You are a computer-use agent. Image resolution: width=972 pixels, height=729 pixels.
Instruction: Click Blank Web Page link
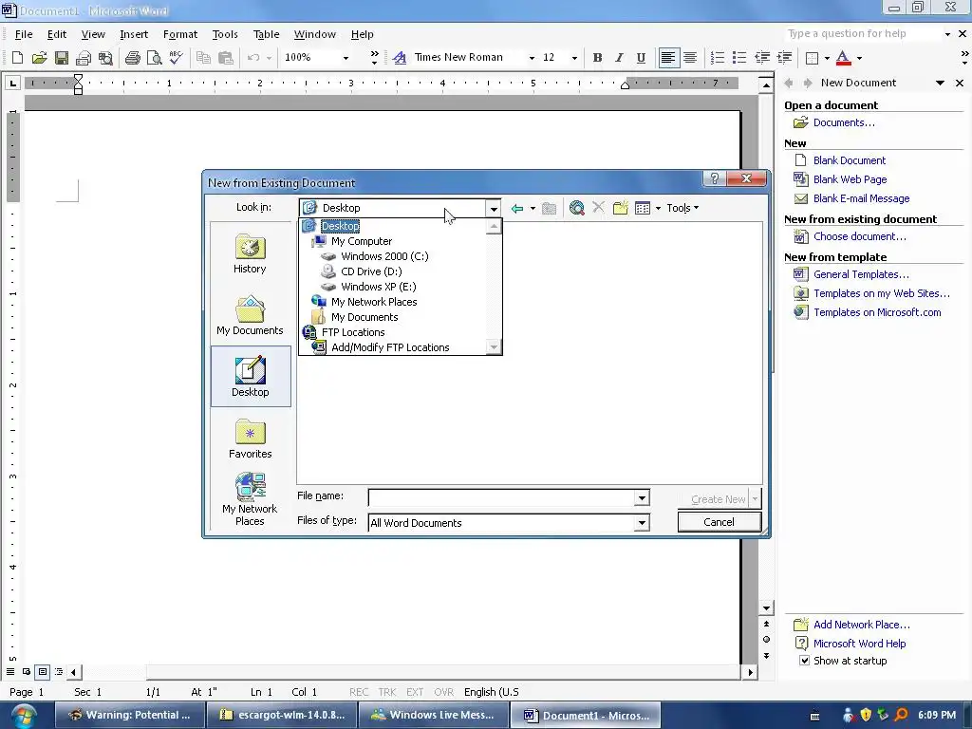(850, 179)
